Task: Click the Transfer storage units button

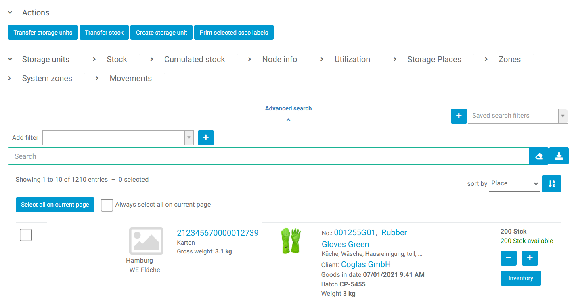Action: (x=43, y=32)
